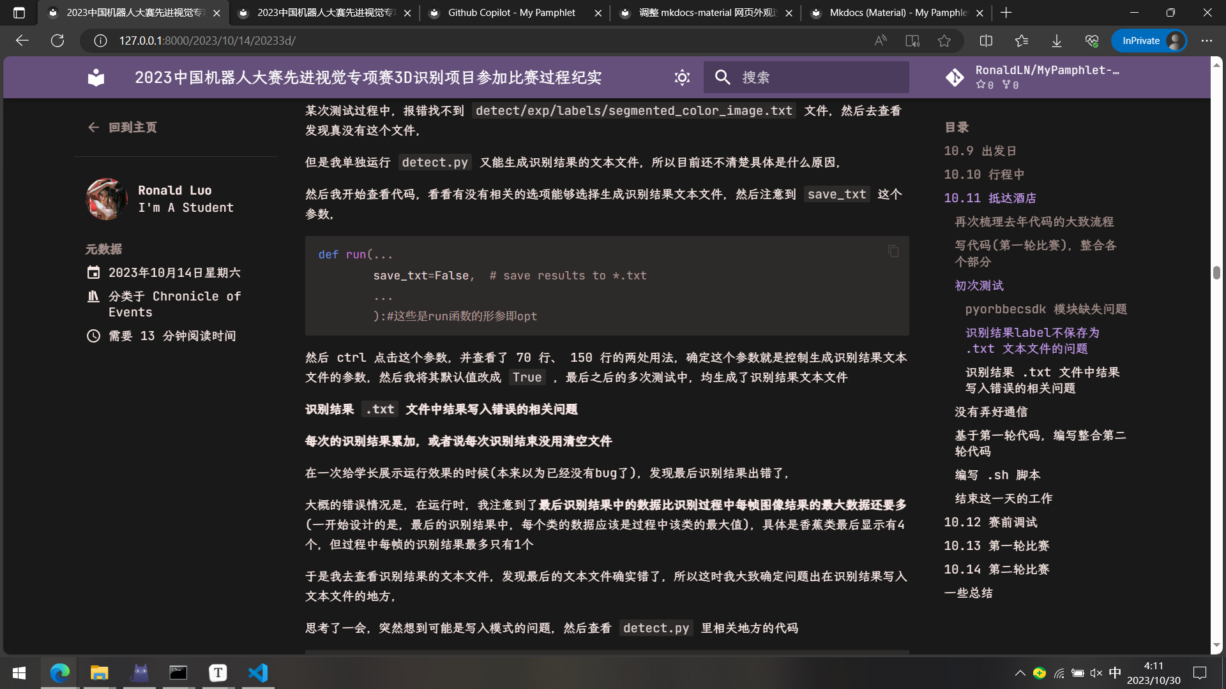1226x689 pixels.
Task: Open browser split screen icon
Action: pyautogui.click(x=986, y=41)
